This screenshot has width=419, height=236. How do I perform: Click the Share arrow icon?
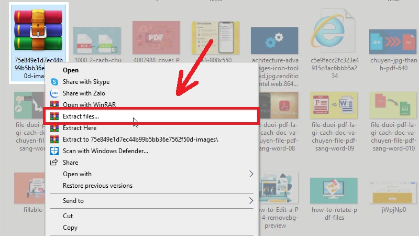(x=54, y=162)
